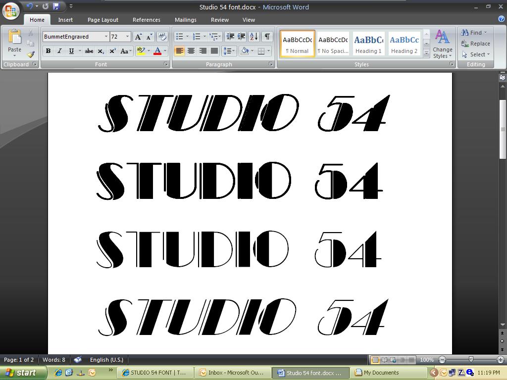This screenshot has height=380, width=507.
Task: Open the View tab
Action: click(249, 20)
